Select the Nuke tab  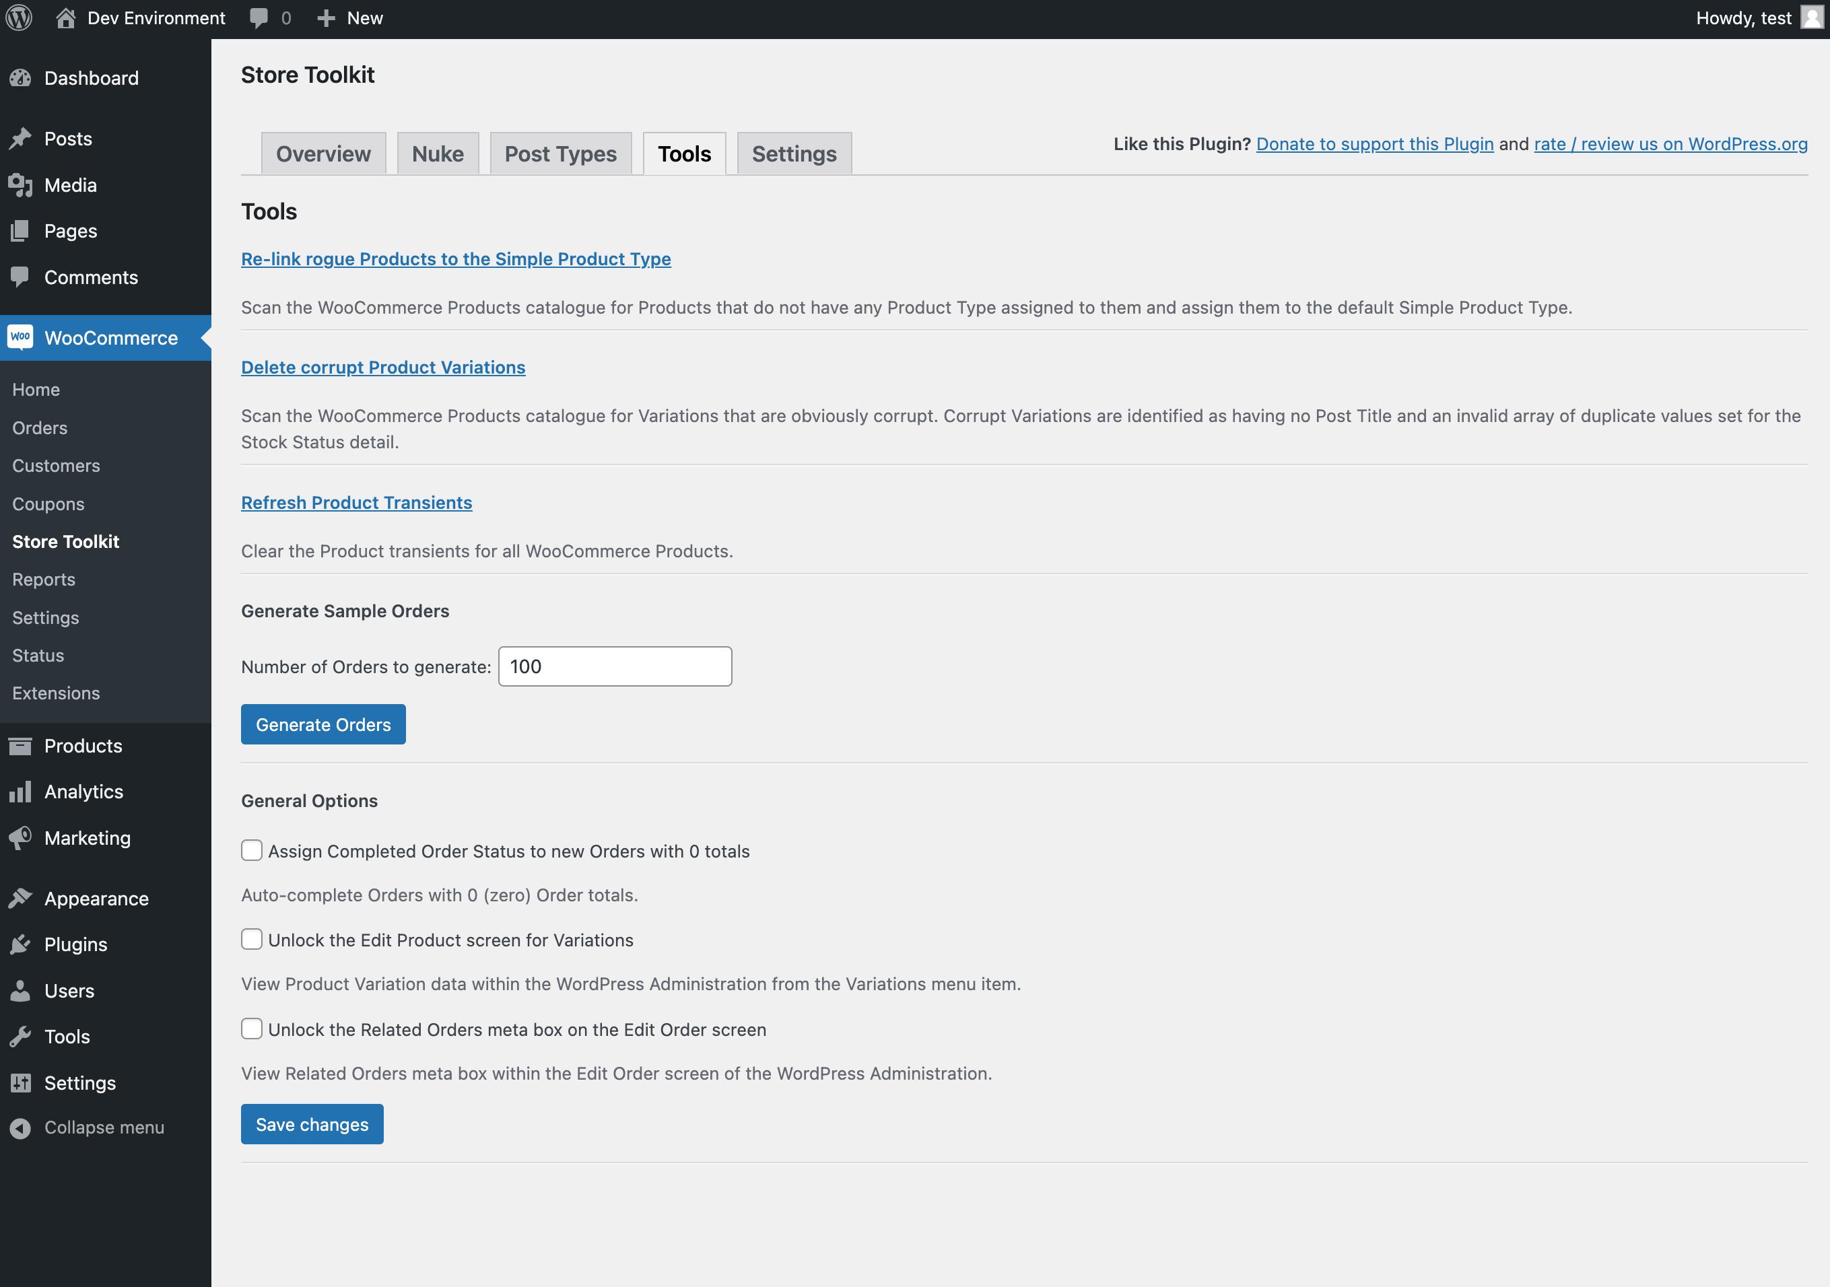[438, 152]
